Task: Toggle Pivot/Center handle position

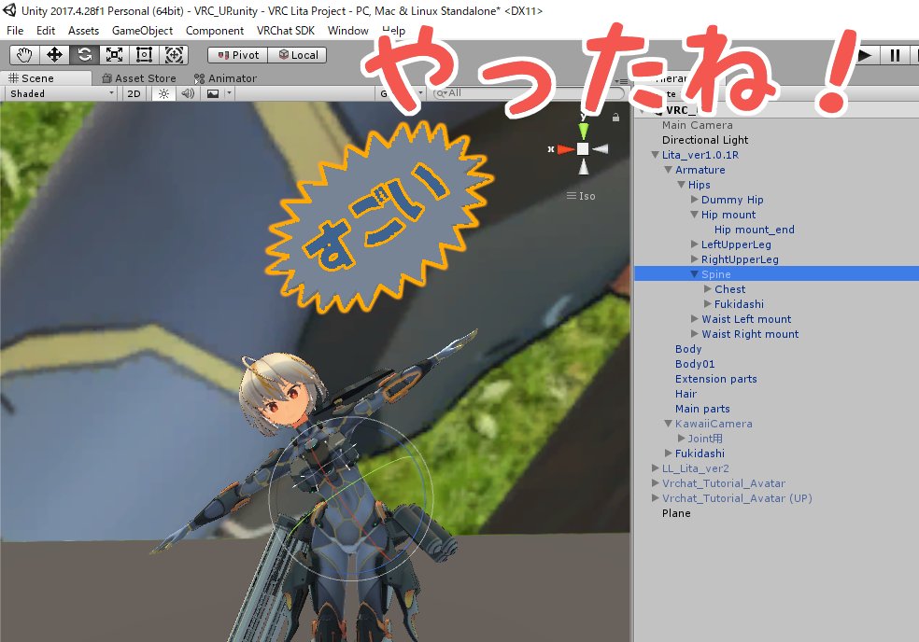Action: click(x=238, y=55)
